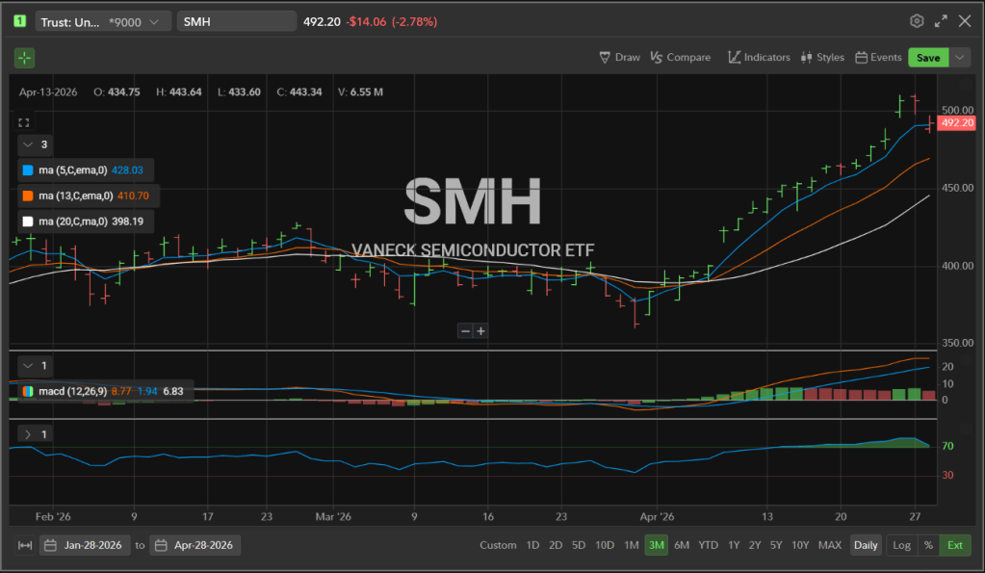Select the 6M time range
This screenshot has height=573, width=985.
coord(681,545)
